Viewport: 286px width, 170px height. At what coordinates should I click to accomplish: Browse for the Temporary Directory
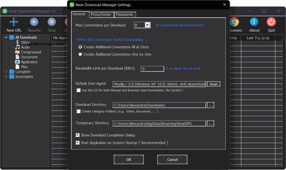(x=210, y=123)
